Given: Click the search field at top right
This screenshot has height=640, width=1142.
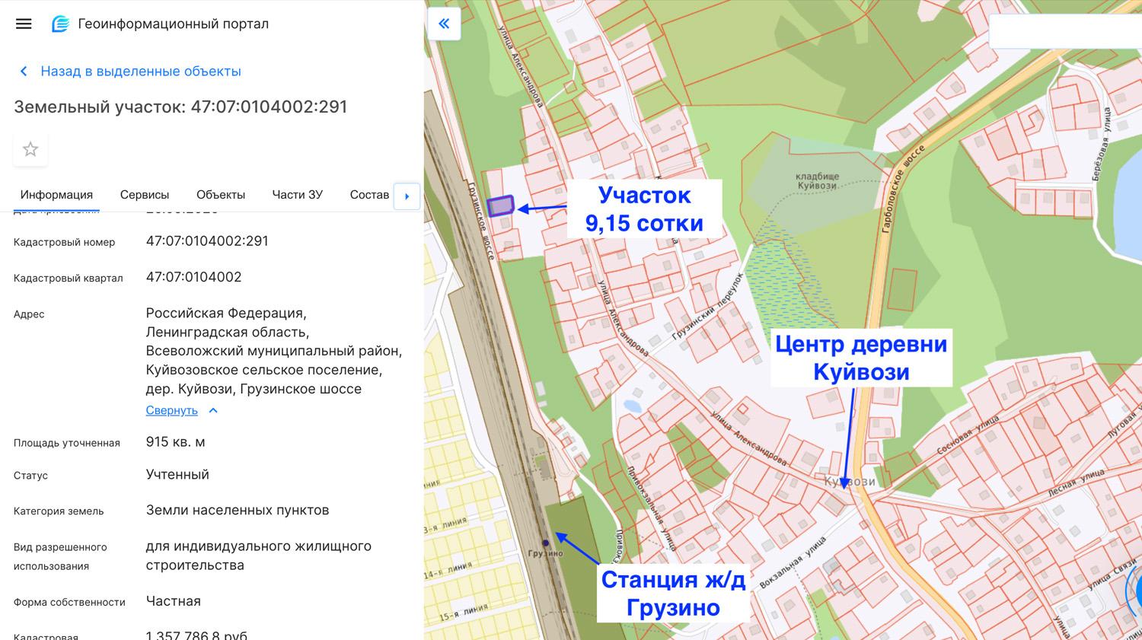Looking at the screenshot, I should [x=1066, y=32].
